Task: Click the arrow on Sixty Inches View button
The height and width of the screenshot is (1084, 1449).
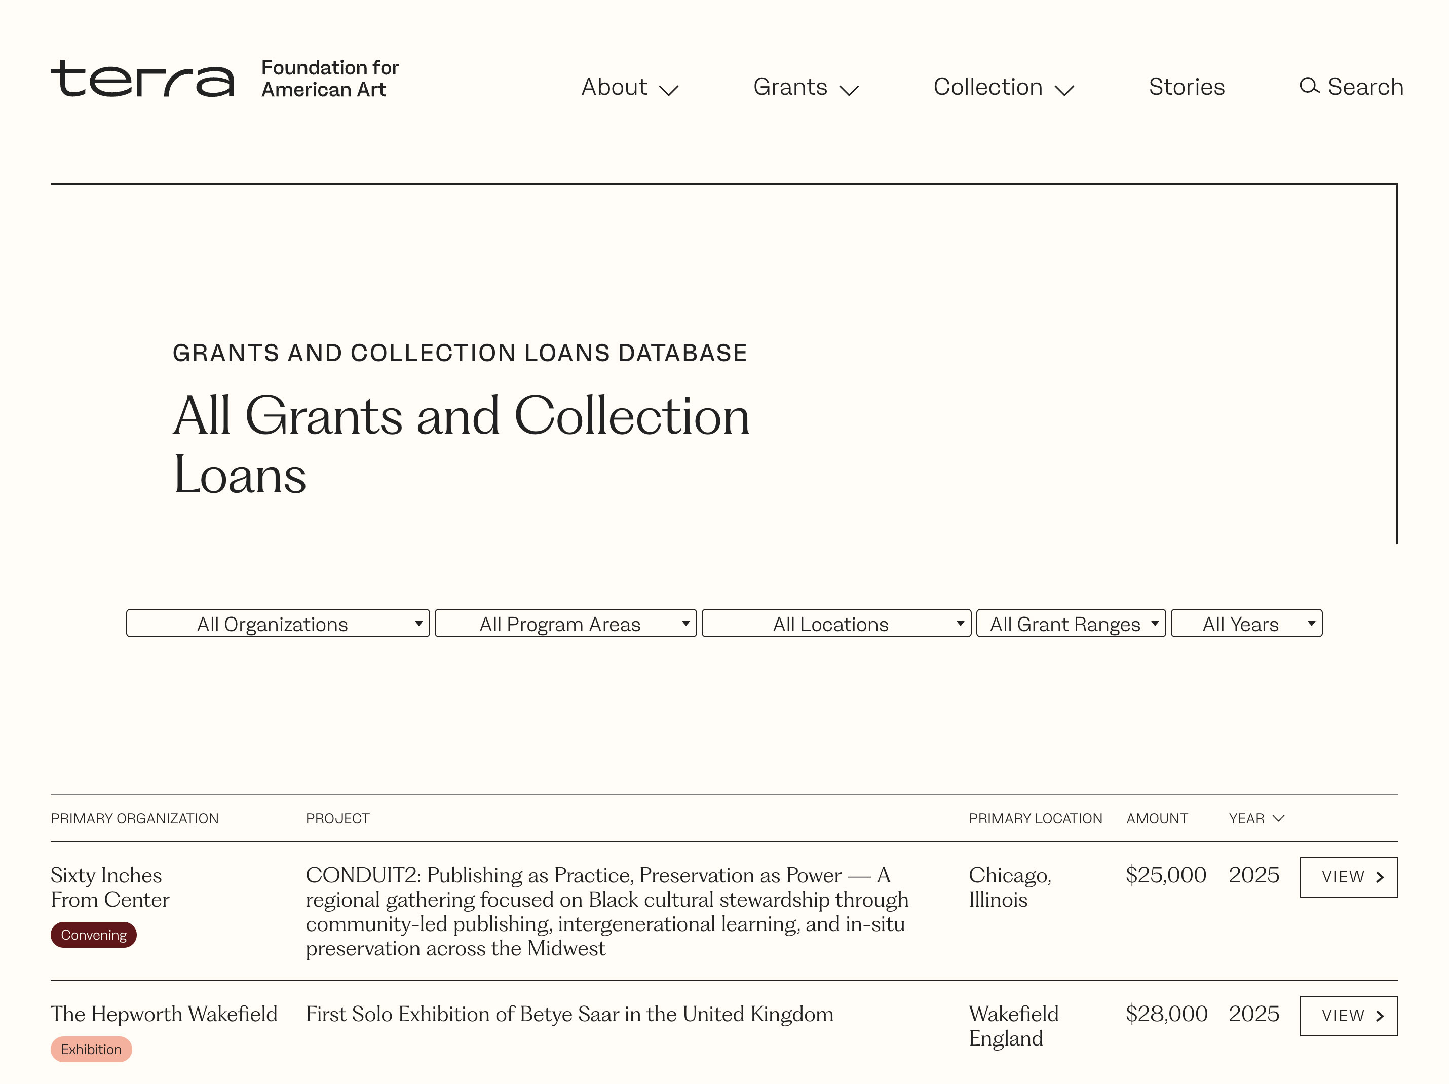Action: (x=1380, y=877)
